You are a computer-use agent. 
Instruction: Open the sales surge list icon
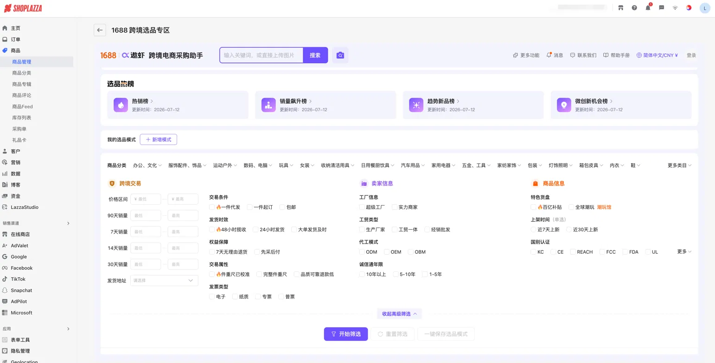[268, 105]
